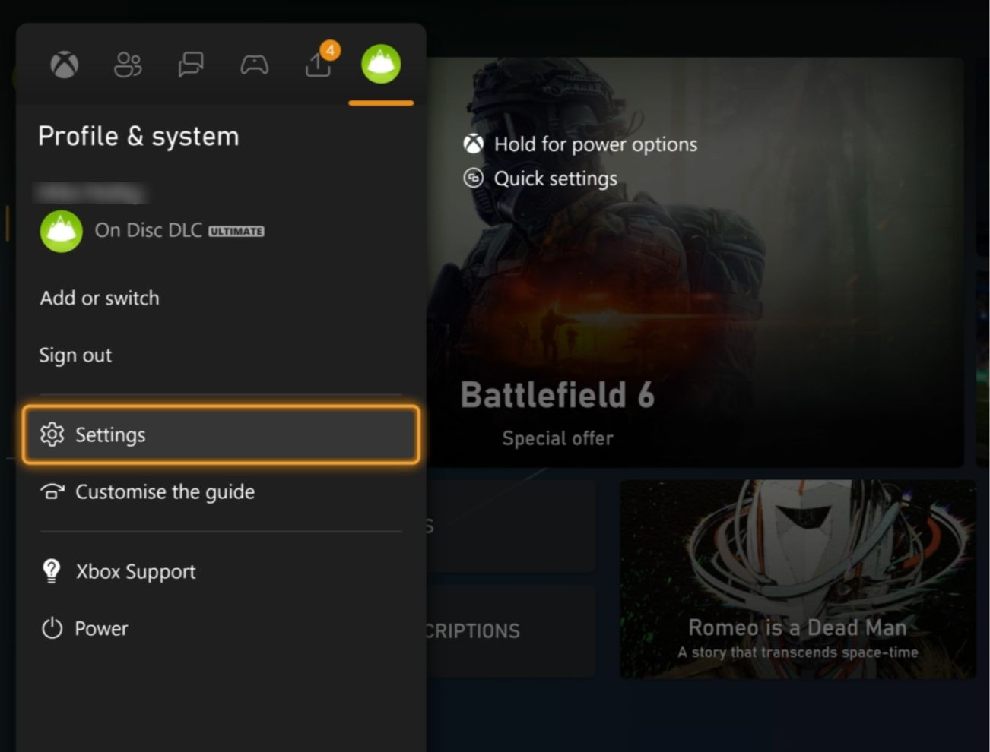Click the orange notification badge showing 4
Screen dimensions: 990x752
click(x=330, y=50)
